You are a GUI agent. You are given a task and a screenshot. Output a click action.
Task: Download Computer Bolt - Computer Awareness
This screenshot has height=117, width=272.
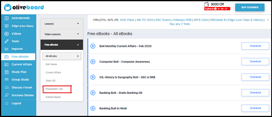[x=255, y=61]
